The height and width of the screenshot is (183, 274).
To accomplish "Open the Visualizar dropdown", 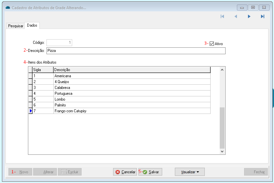I will [190, 172].
